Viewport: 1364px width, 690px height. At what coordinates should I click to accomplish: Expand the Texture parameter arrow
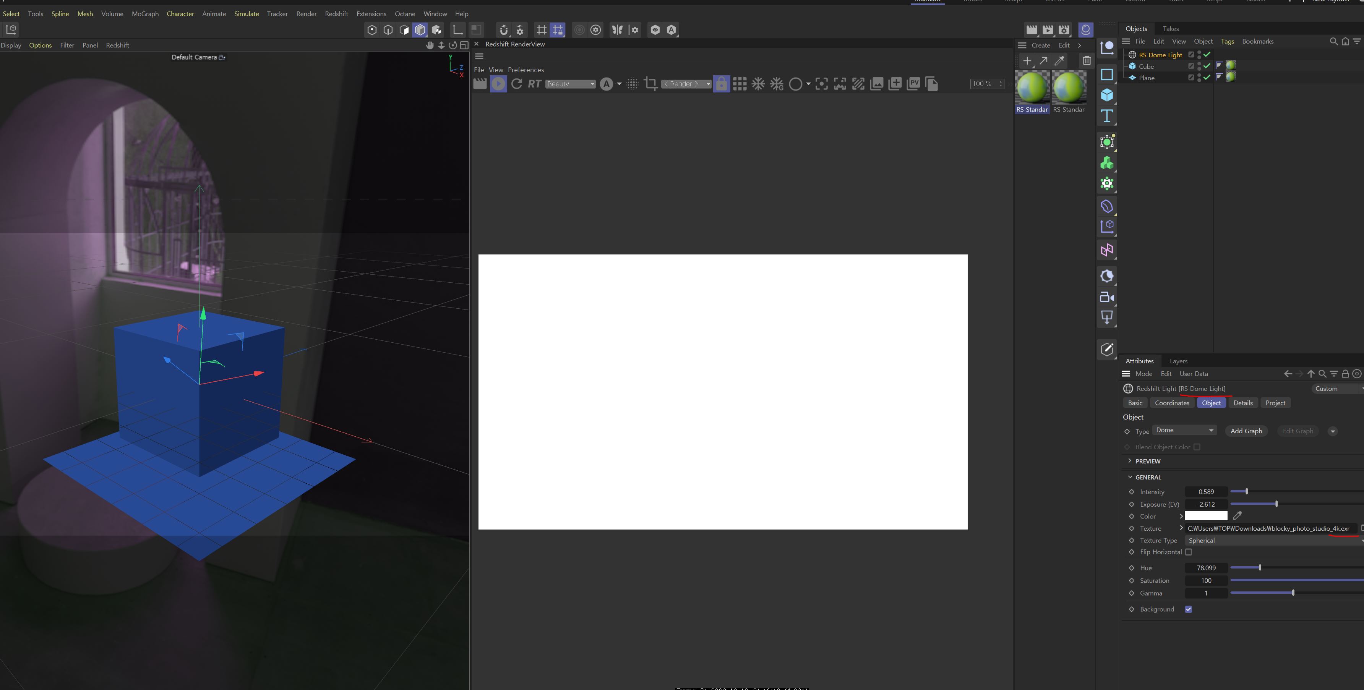pyautogui.click(x=1181, y=528)
